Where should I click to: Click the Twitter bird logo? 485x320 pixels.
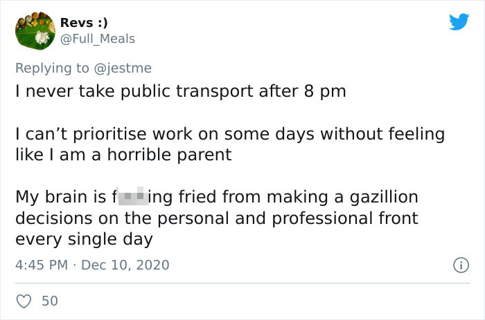[x=459, y=21]
